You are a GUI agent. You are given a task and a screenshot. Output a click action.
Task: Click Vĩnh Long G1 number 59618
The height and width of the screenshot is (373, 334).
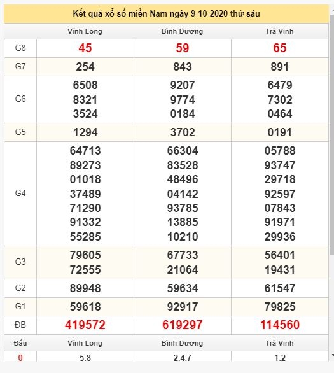(85, 307)
